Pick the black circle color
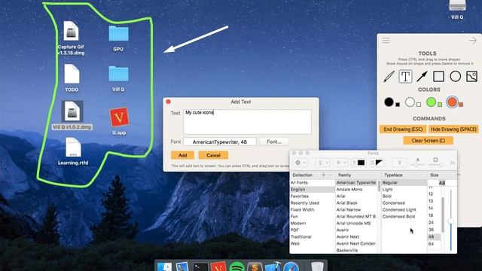482x271 pixels. pyautogui.click(x=389, y=102)
